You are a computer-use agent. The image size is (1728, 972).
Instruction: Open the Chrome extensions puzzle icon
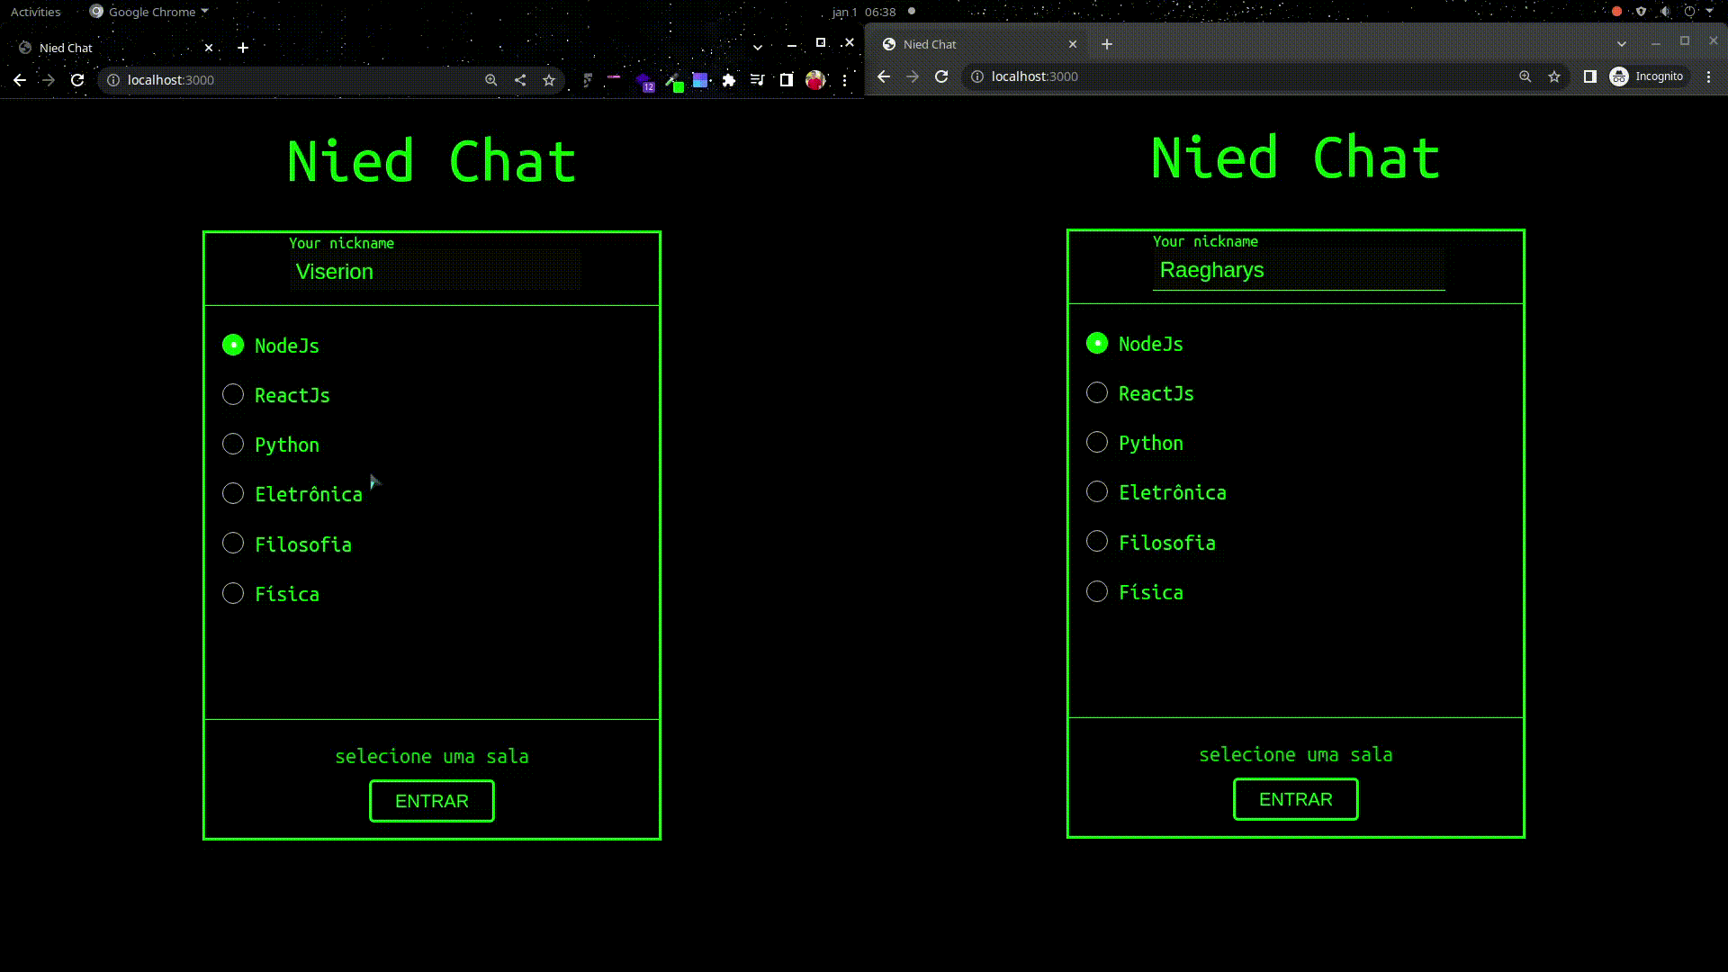729,80
